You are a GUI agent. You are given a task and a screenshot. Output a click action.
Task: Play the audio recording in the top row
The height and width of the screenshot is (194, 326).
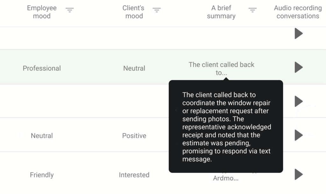(299, 33)
